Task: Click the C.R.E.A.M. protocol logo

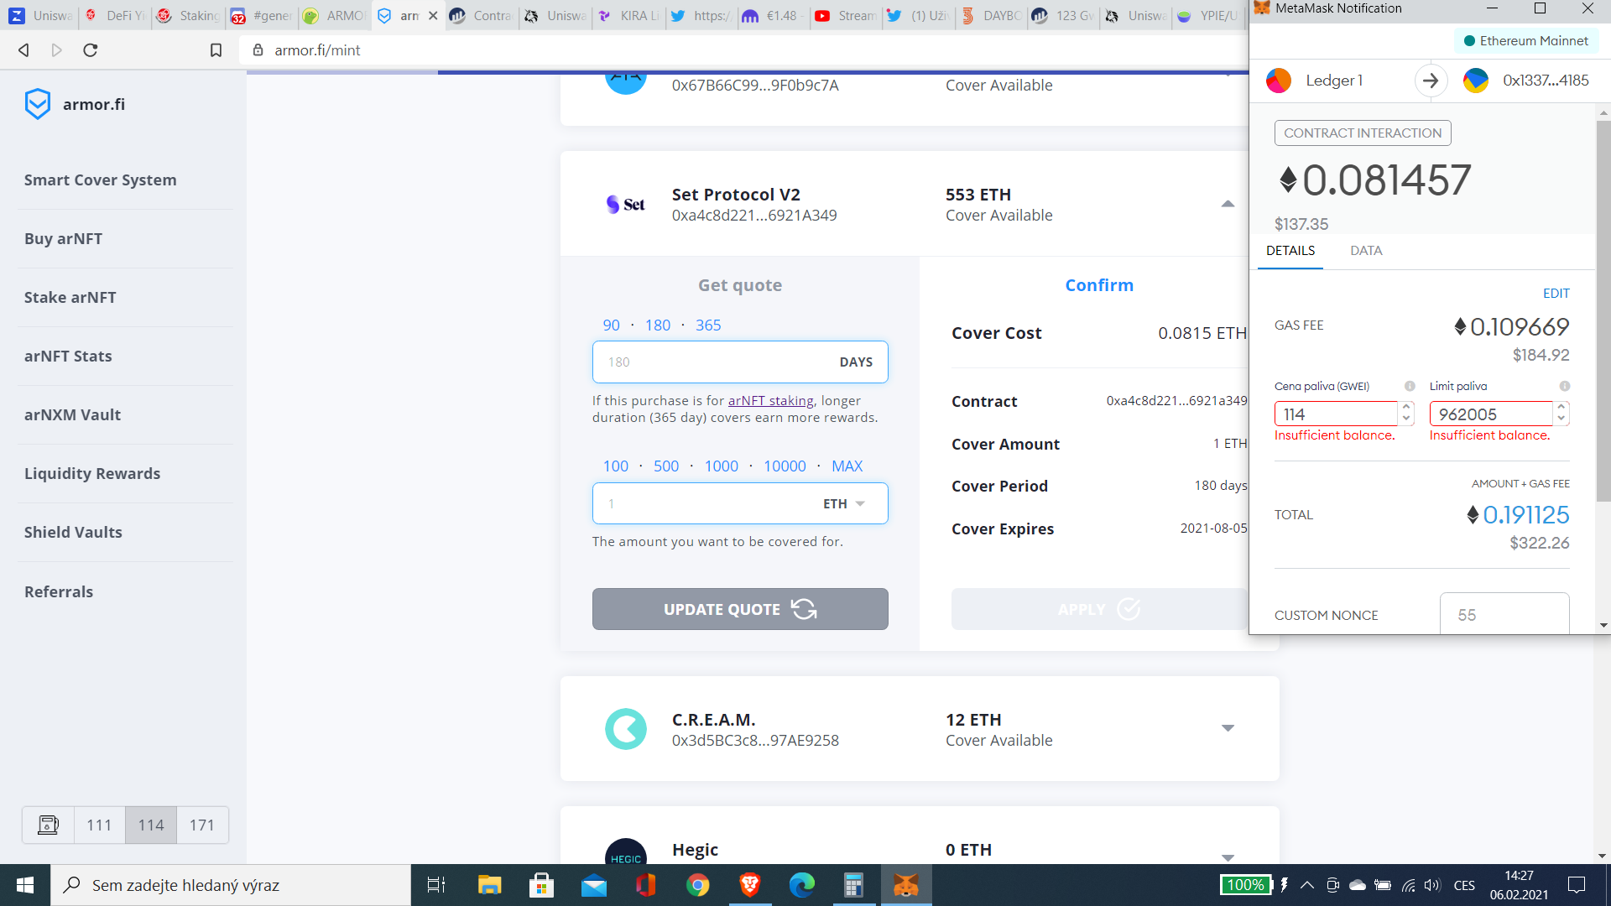Action: click(626, 729)
